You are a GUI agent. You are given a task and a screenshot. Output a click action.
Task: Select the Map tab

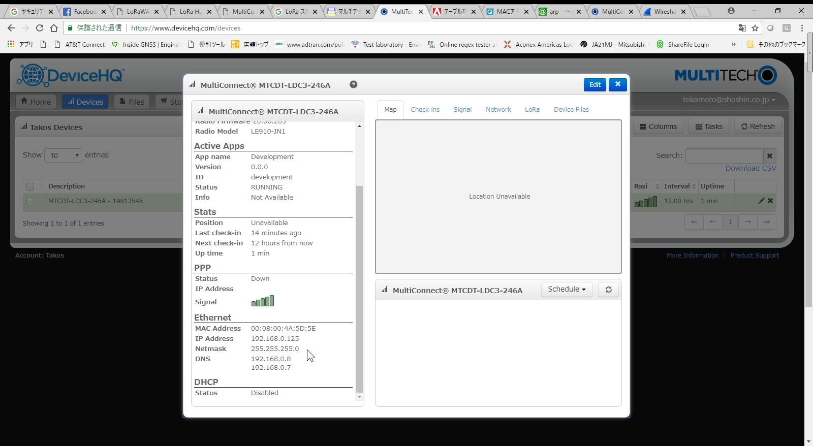390,109
